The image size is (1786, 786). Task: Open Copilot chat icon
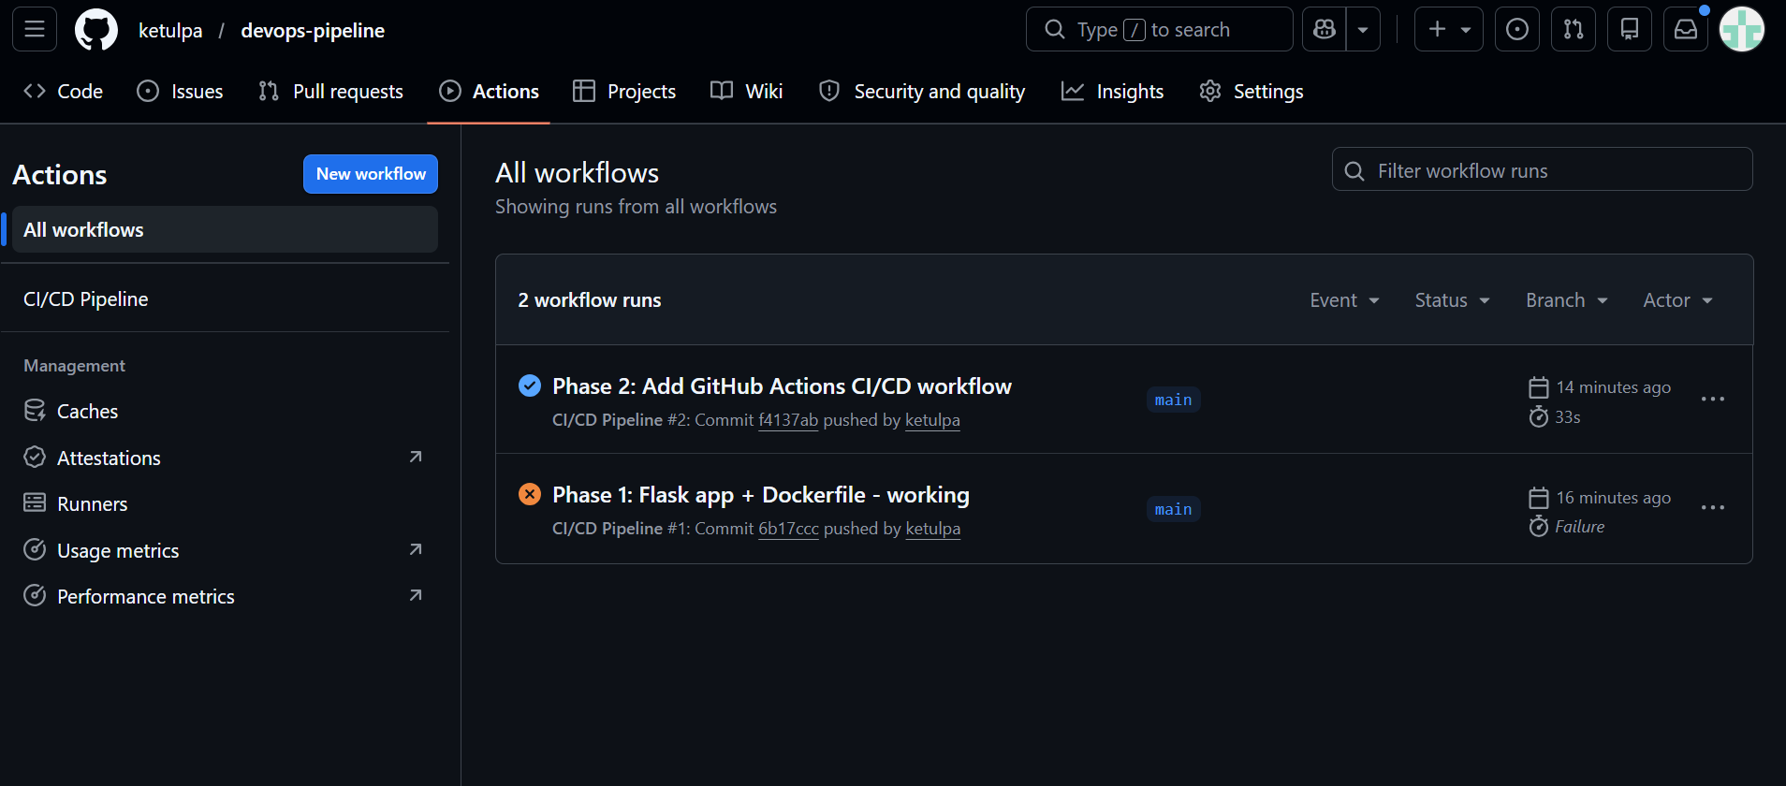(1325, 29)
